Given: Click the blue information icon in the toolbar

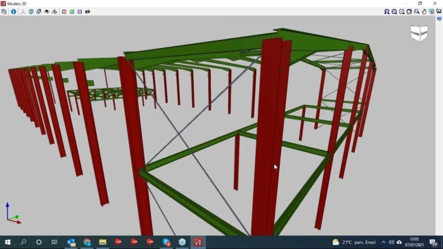Looking at the screenshot, I should coord(13,12).
